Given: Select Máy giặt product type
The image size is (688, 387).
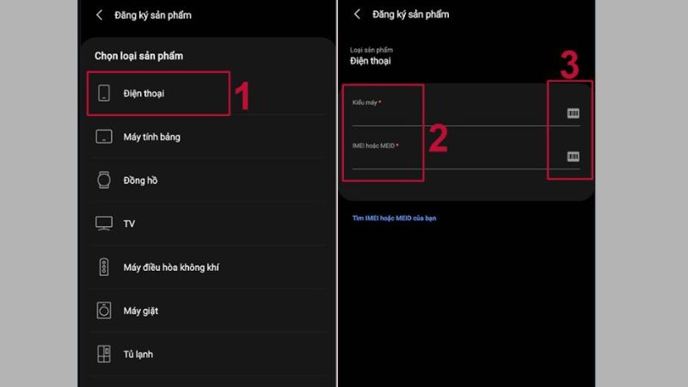Looking at the screenshot, I should coord(208,310).
